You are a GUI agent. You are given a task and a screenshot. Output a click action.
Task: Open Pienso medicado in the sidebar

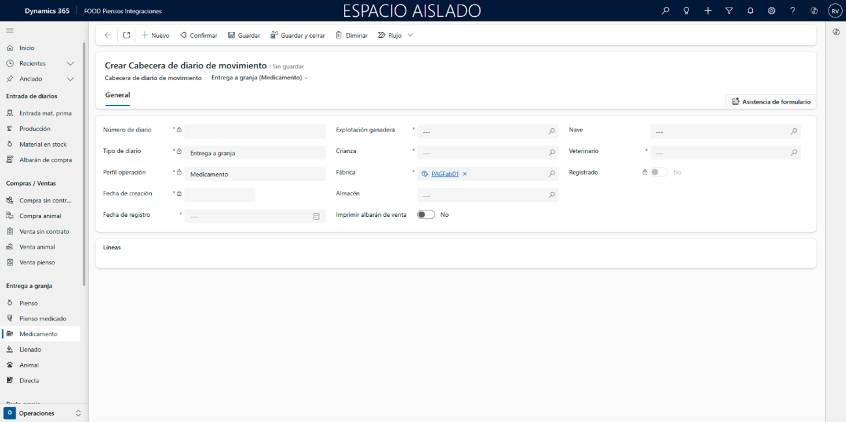(42, 318)
